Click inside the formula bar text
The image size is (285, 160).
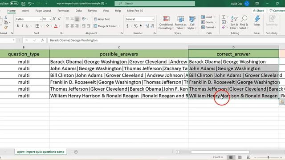click(x=74, y=40)
